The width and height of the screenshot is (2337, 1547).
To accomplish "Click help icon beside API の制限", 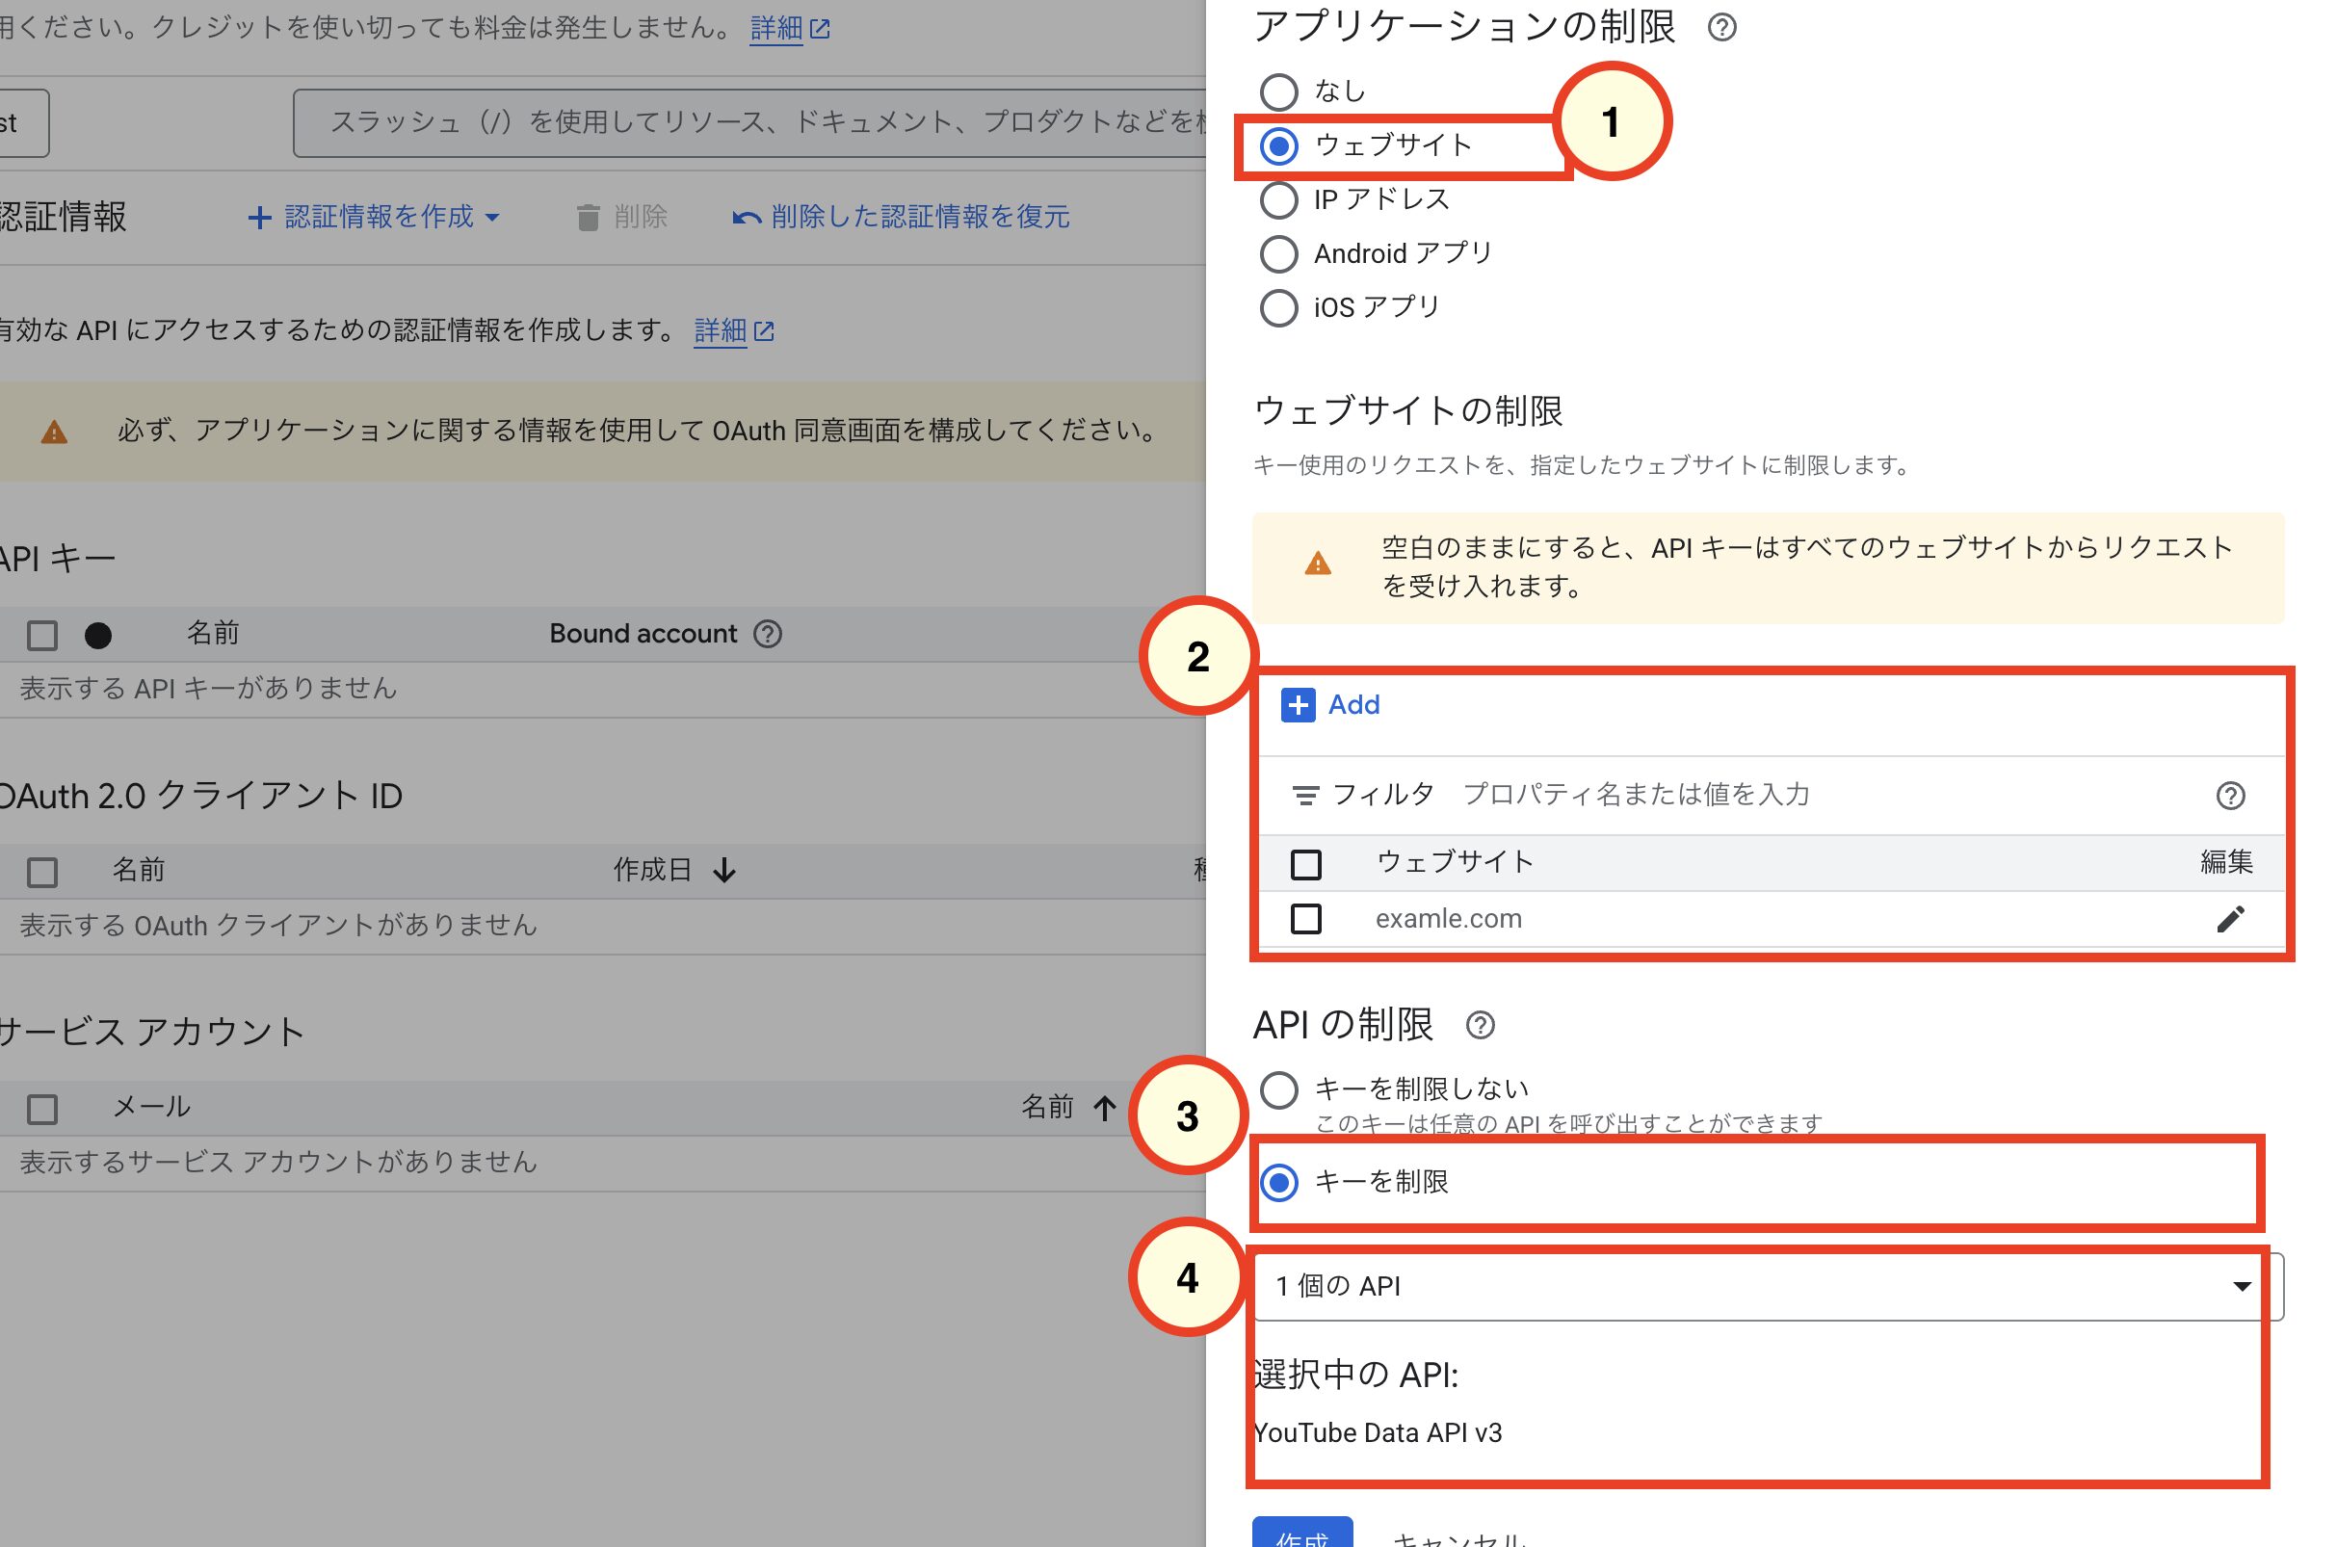I will coord(1480,1025).
